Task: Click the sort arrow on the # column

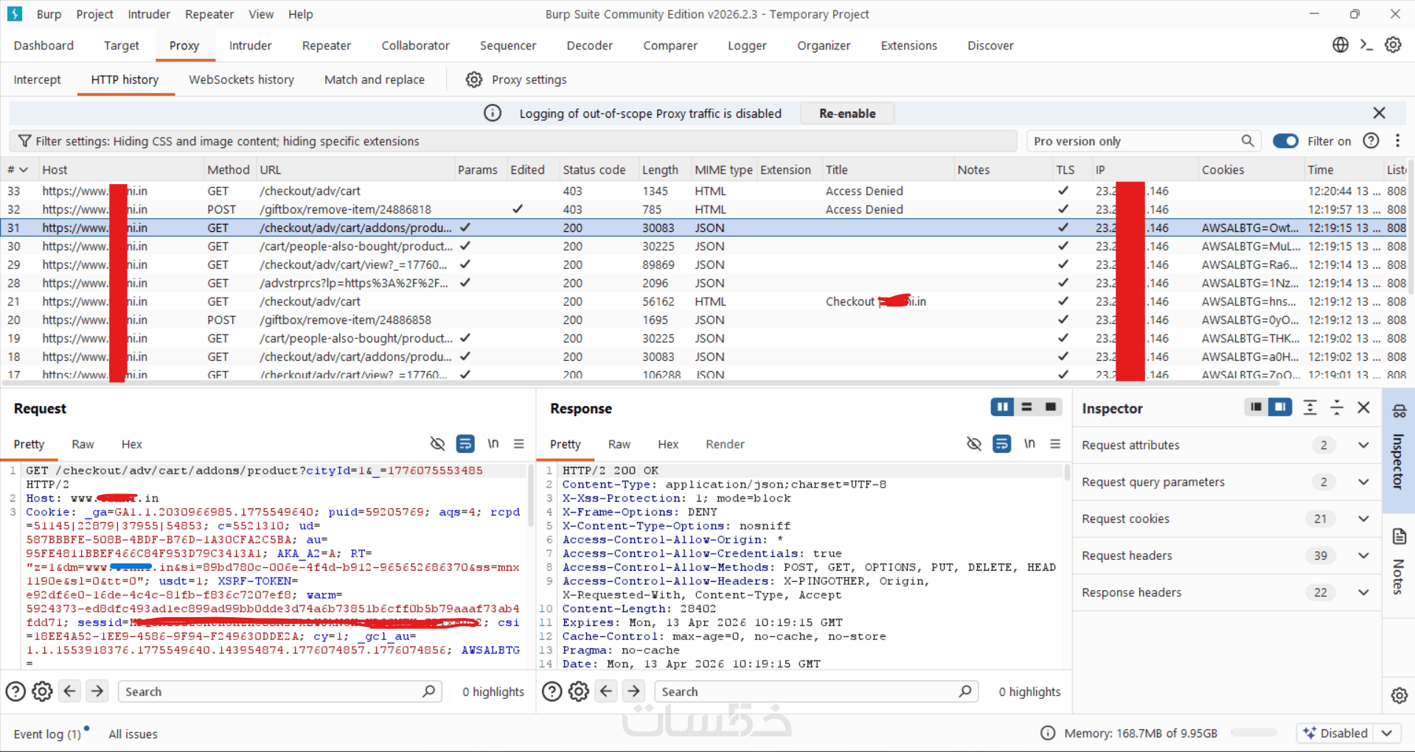Action: [24, 170]
